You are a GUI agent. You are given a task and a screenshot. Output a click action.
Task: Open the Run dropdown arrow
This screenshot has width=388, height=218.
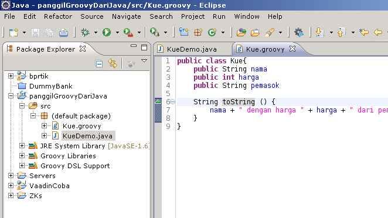(117, 32)
